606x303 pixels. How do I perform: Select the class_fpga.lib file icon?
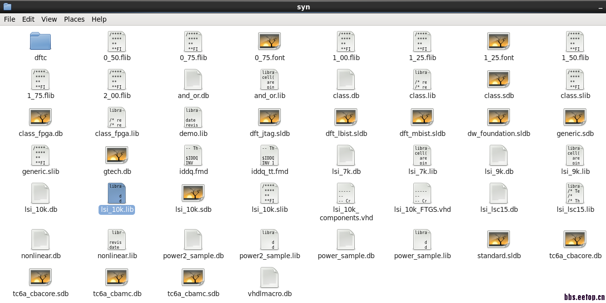117,117
